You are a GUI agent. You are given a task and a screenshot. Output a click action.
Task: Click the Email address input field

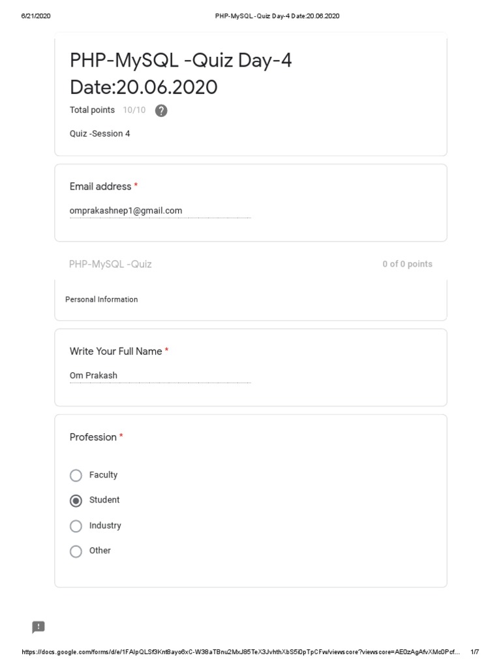pos(160,211)
